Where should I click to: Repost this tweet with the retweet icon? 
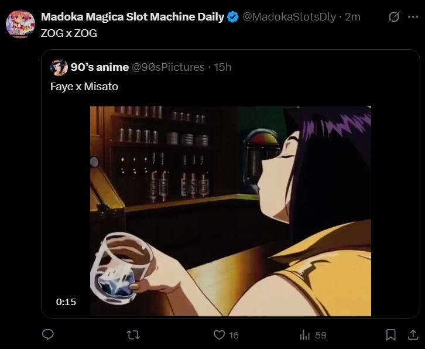coord(133,335)
